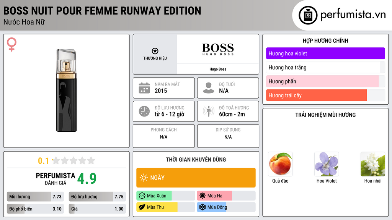Click the black perfume bottle image
The image size is (392, 220).
click(x=66, y=90)
